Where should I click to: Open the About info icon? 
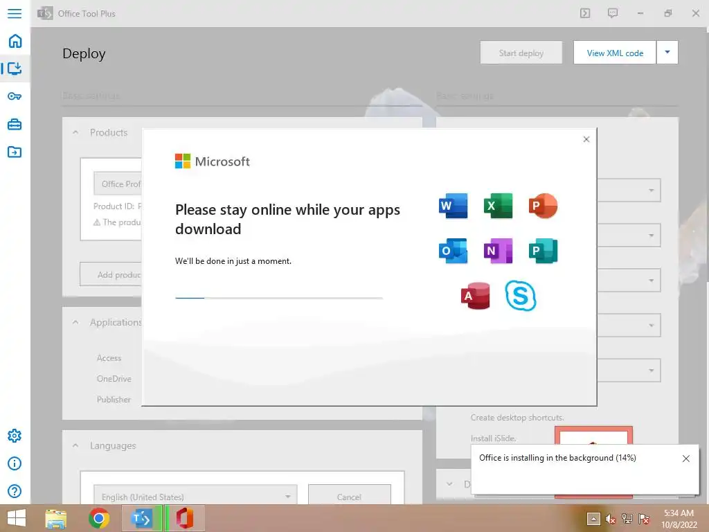click(15, 463)
